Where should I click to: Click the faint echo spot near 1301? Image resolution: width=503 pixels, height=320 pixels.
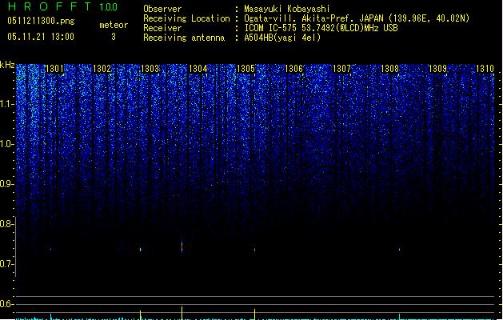50,249
